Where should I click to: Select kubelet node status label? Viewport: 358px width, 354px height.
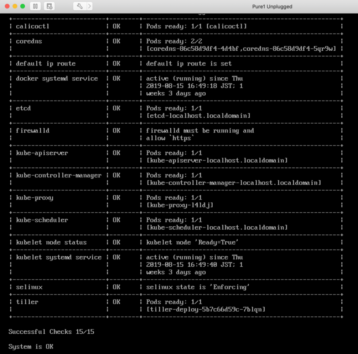51,242
